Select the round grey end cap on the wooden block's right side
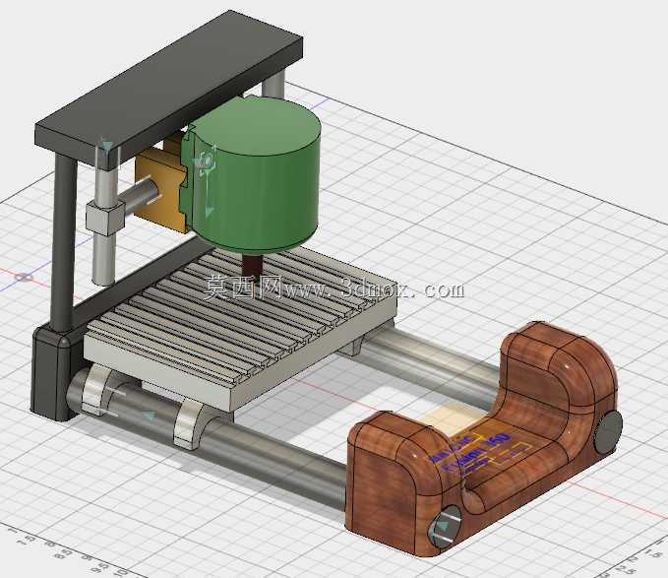 [x=608, y=432]
